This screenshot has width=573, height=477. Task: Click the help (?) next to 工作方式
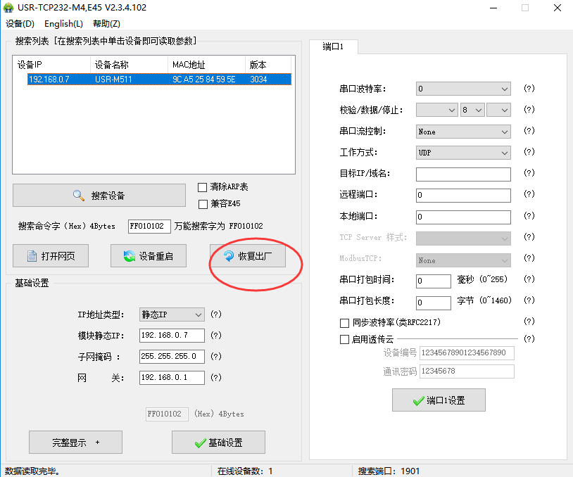point(529,152)
